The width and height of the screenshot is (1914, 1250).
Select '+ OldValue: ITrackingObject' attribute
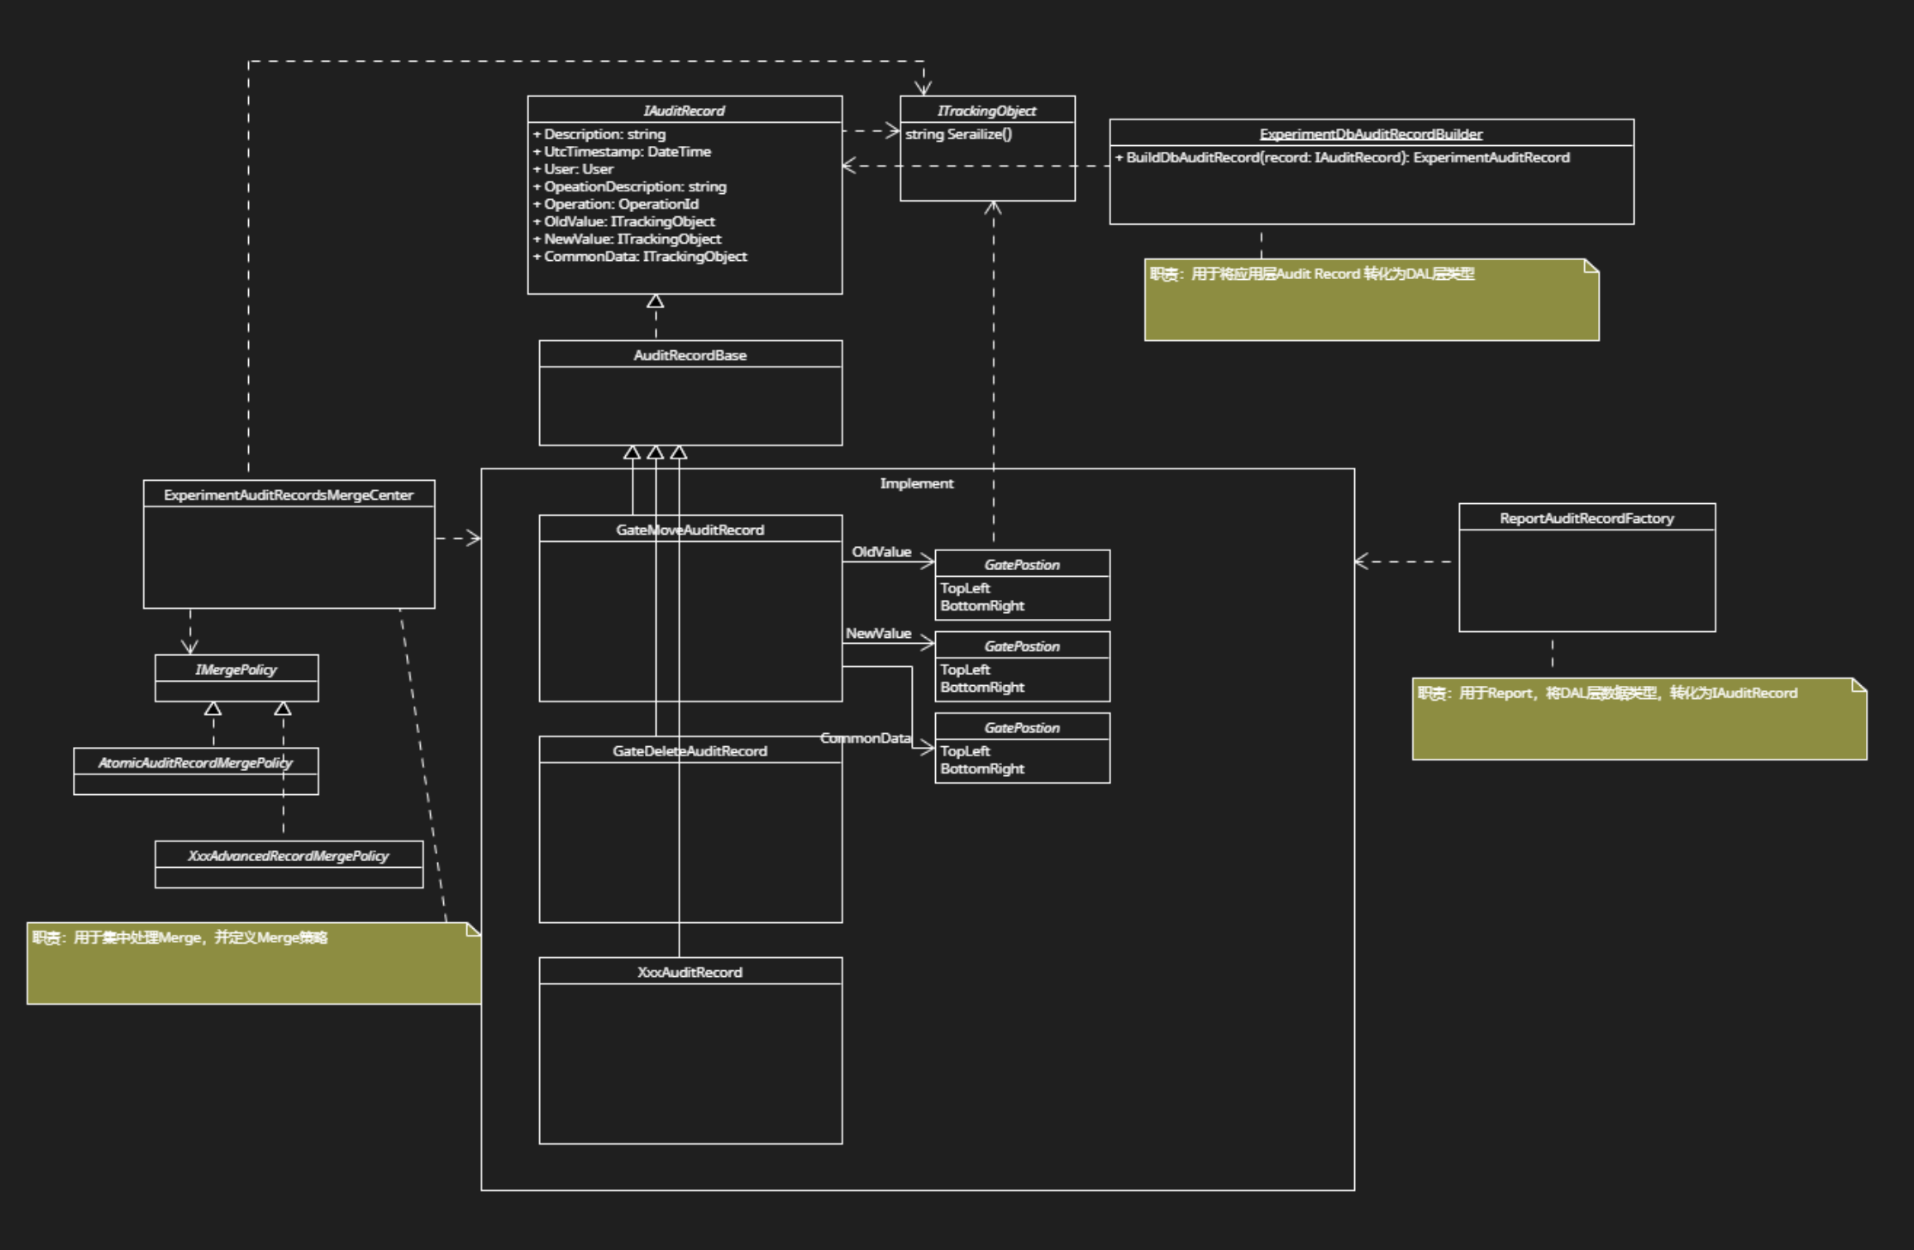click(624, 221)
